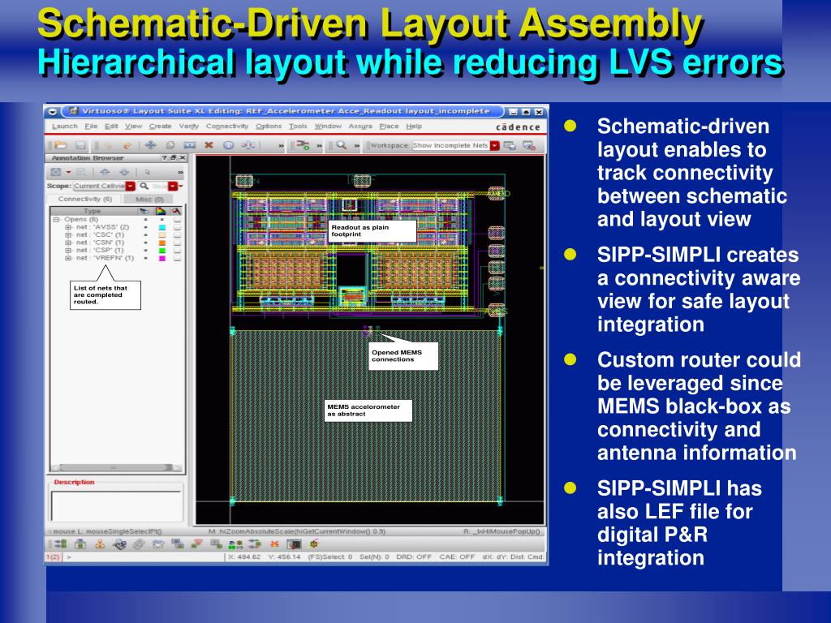Click the last icon in bottom toolbar
Image resolution: width=831 pixels, height=623 pixels.
(x=314, y=544)
